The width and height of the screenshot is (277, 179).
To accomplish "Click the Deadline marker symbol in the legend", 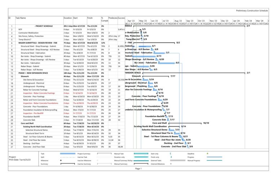I will coord(207,153).
